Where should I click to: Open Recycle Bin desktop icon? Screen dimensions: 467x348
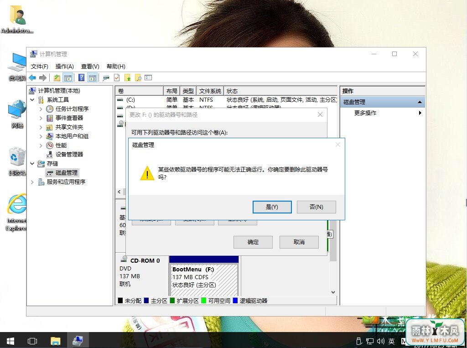click(x=17, y=161)
